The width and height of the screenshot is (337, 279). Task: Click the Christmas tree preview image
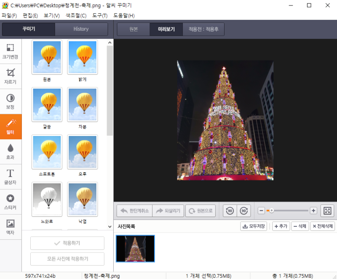(x=225, y=121)
